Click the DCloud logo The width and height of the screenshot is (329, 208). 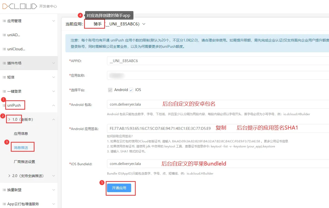click(20, 6)
